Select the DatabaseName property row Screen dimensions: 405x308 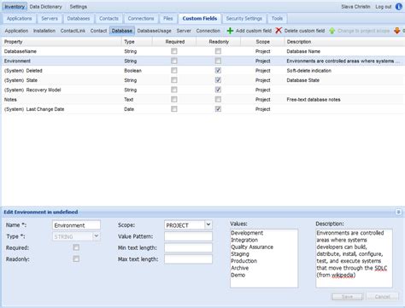(202, 51)
